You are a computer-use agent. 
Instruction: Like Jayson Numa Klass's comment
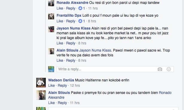[x=60, y=43]
